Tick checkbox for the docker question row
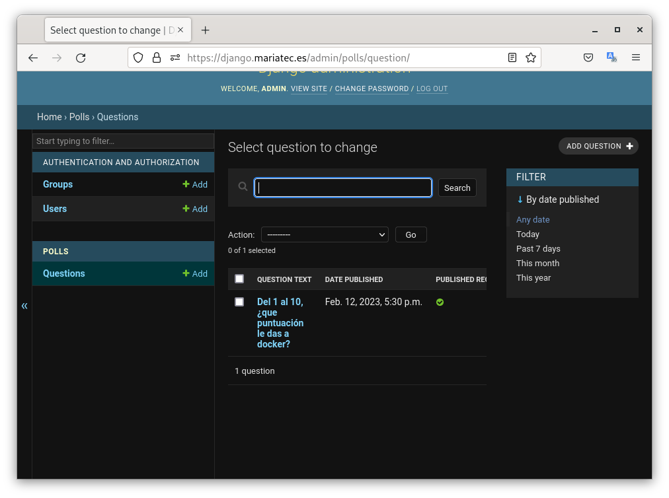 tap(239, 302)
